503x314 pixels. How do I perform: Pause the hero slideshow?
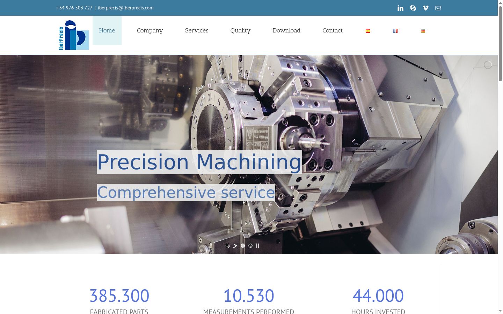click(x=257, y=246)
